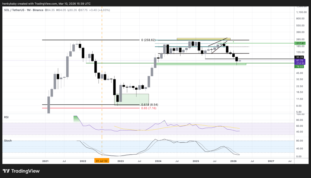
Task: Click 2022 on the time axis
Action: coord(83,161)
